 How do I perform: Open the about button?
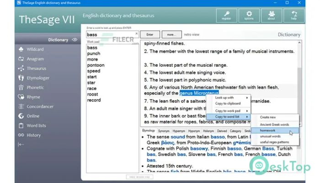click(x=271, y=16)
